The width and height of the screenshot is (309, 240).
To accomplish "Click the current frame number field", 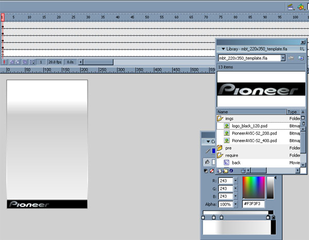I will pyautogui.click(x=41, y=62).
